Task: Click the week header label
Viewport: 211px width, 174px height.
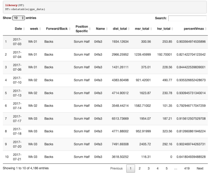Action: pos(34,29)
